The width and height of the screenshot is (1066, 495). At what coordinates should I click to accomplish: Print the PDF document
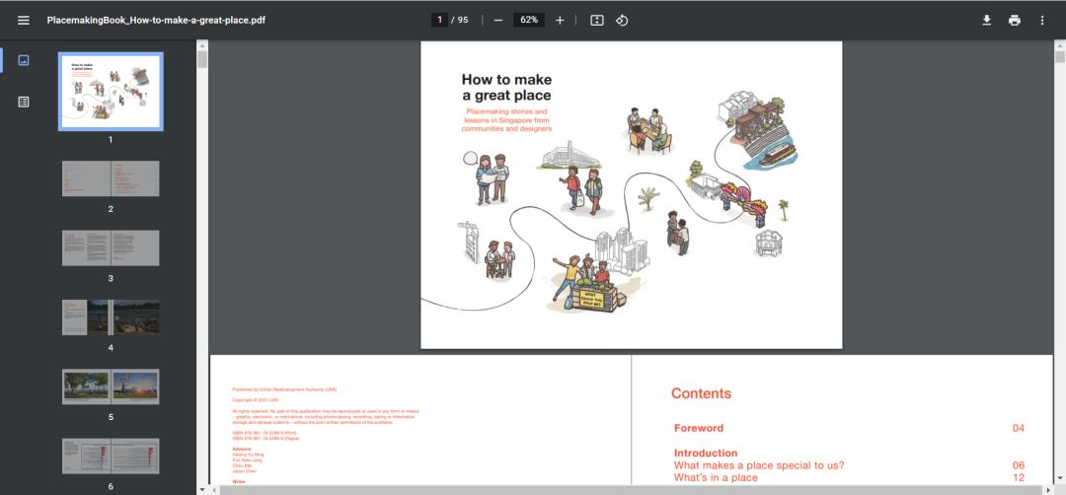tap(1014, 20)
